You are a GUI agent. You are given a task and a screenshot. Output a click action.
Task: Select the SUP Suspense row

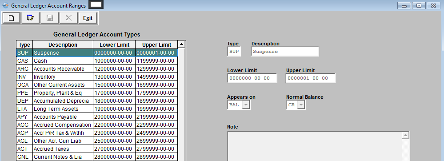click(97, 53)
